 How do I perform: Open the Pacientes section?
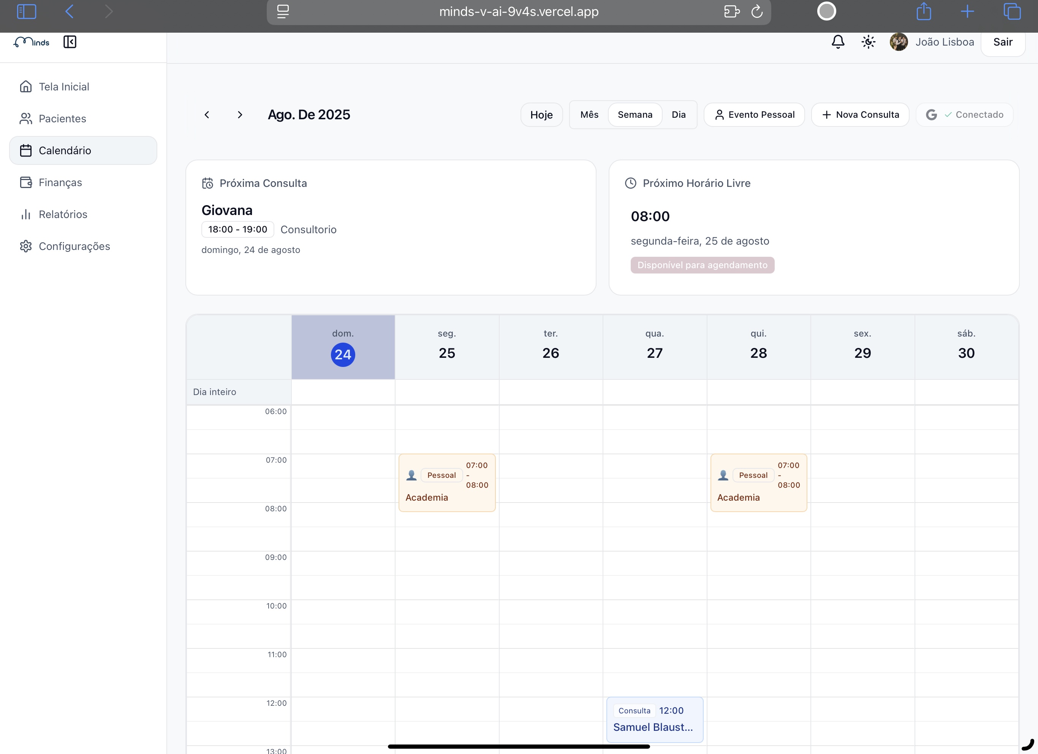coord(83,119)
